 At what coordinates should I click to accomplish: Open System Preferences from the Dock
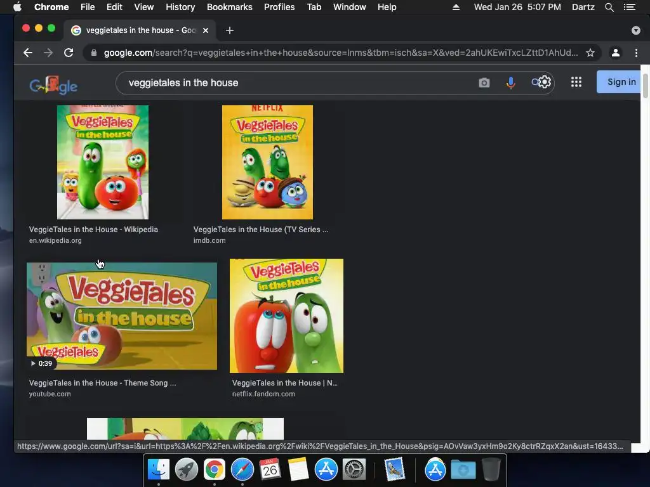click(354, 470)
